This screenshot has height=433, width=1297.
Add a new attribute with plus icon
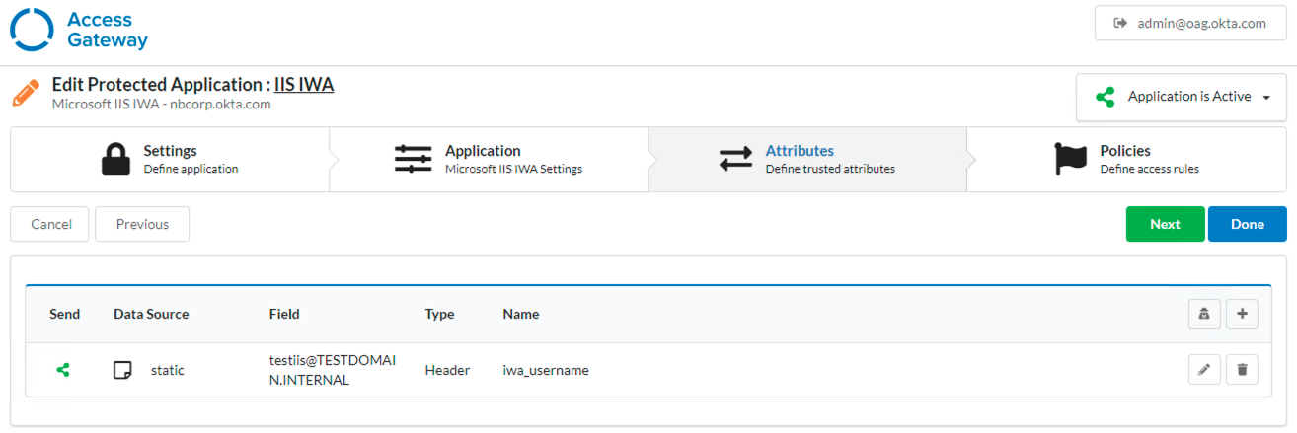pyautogui.click(x=1242, y=314)
